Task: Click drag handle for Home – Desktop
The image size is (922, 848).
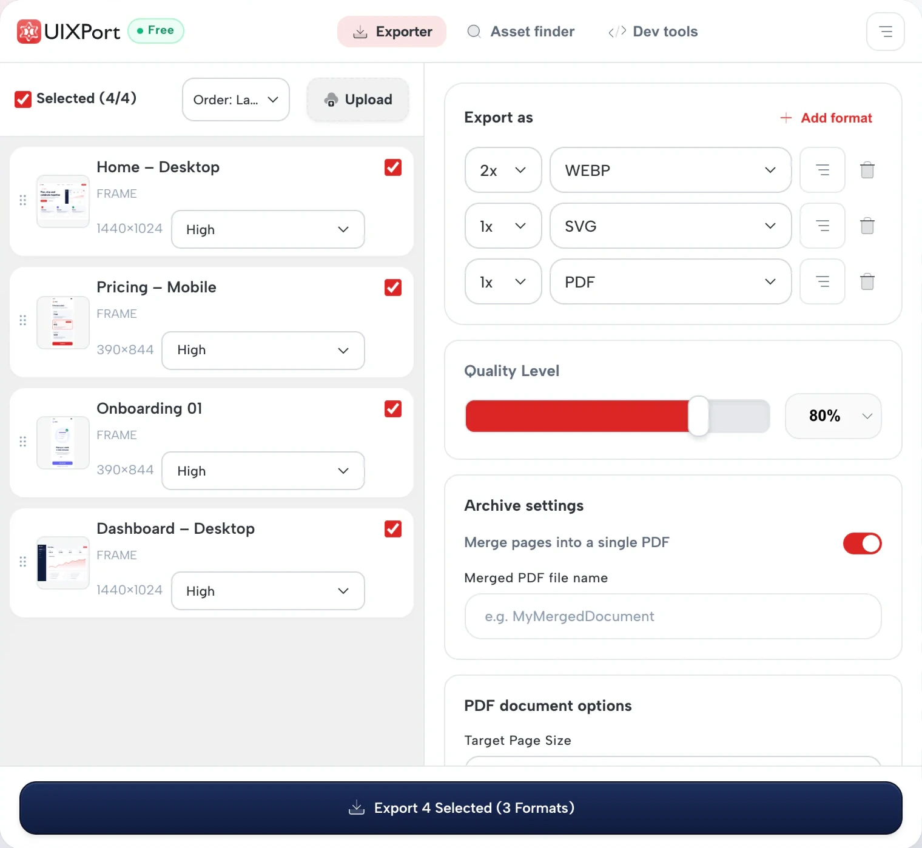Action: 23,200
